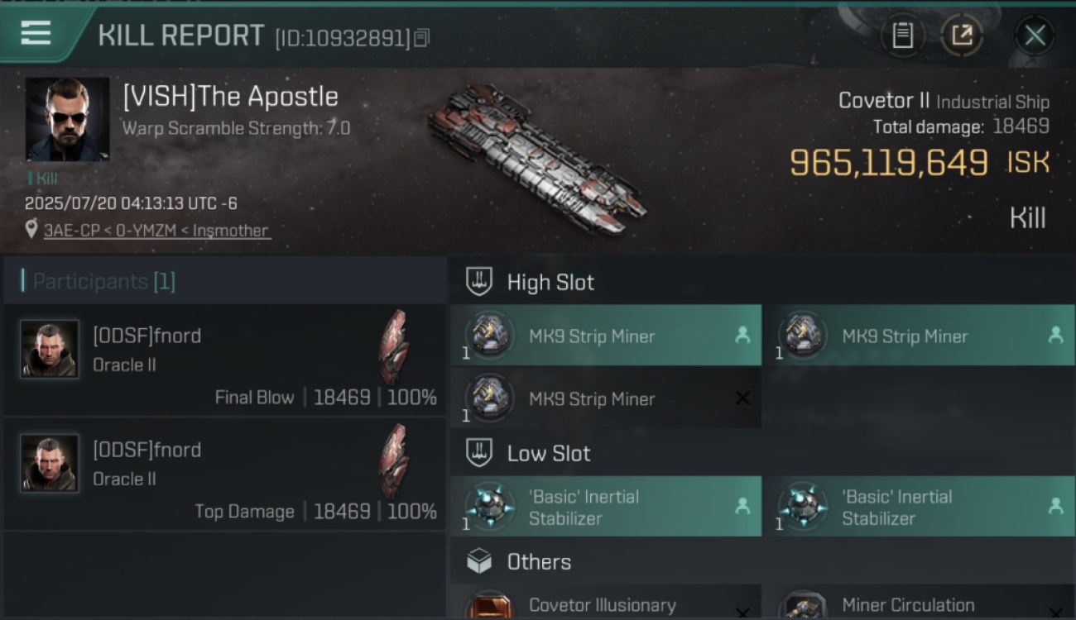This screenshot has height=620, width=1076.
Task: Open the clipboard notes icon
Action: pos(902,36)
